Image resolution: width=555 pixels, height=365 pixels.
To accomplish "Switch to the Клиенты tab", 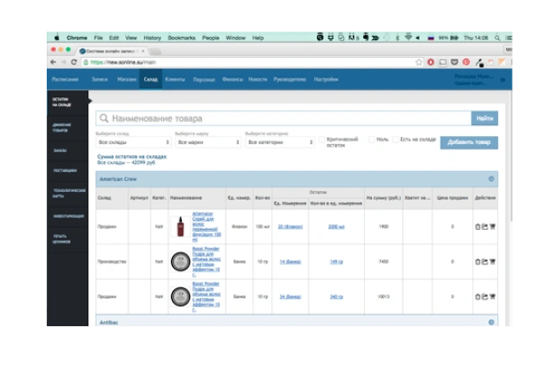I will point(175,79).
